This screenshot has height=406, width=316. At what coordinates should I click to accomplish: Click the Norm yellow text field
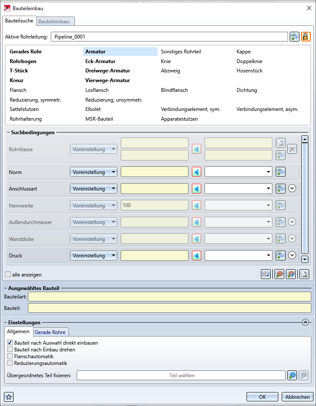155,172
